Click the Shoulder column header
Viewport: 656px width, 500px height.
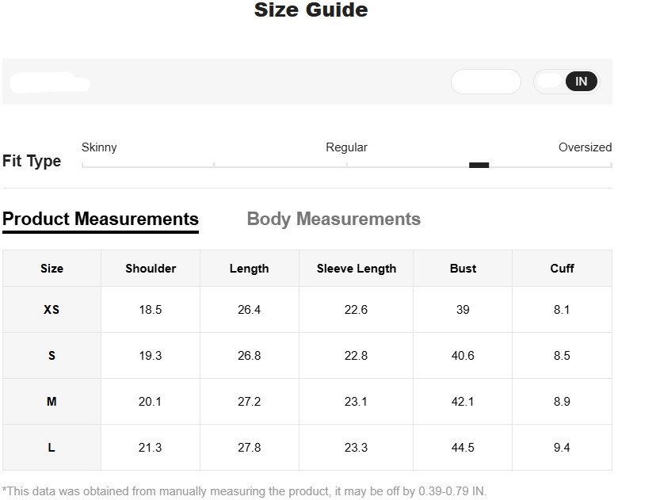pyautogui.click(x=151, y=269)
